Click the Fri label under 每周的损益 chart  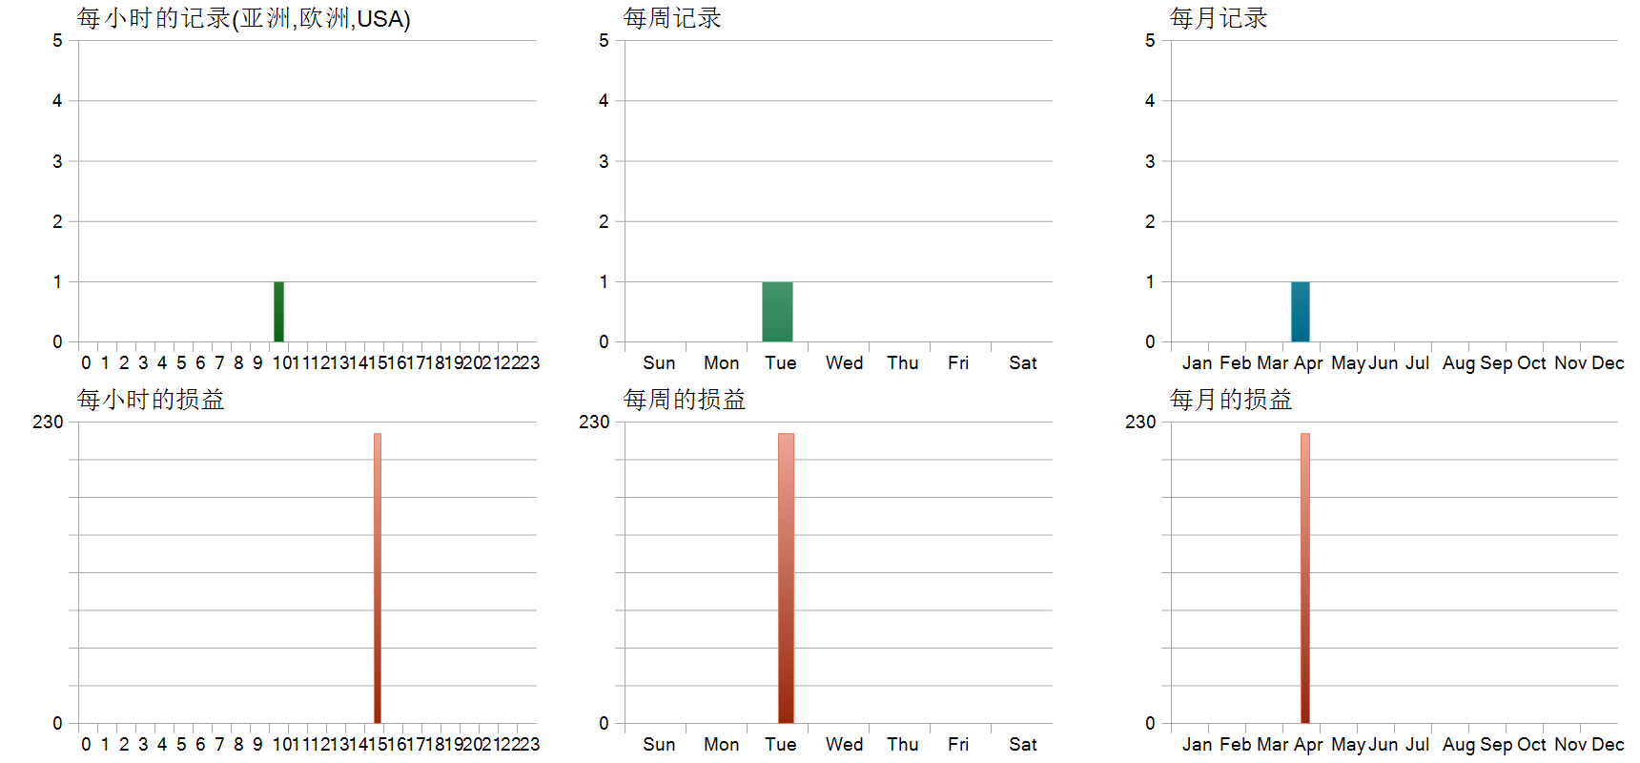pyautogui.click(x=958, y=745)
